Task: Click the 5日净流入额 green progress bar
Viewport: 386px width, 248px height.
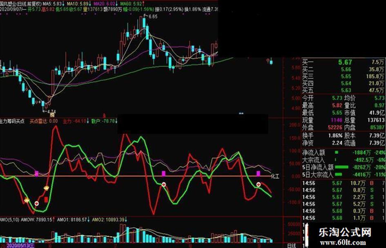Action: (x=342, y=167)
